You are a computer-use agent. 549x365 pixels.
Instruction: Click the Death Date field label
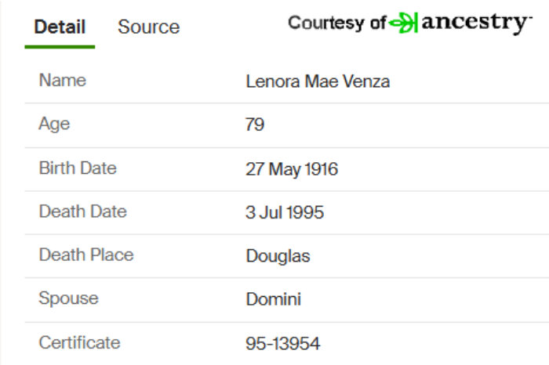83,211
